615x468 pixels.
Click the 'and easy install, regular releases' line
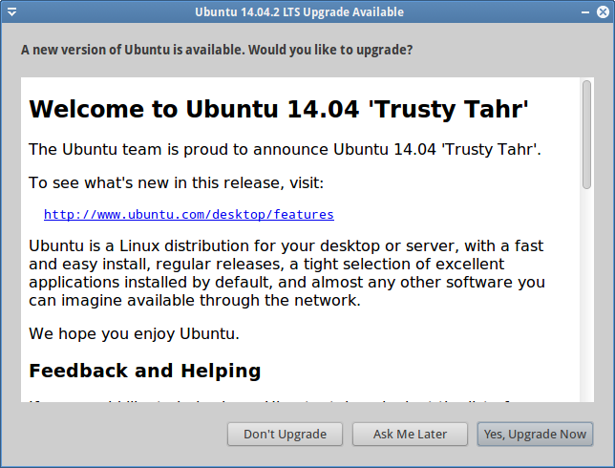[266, 264]
